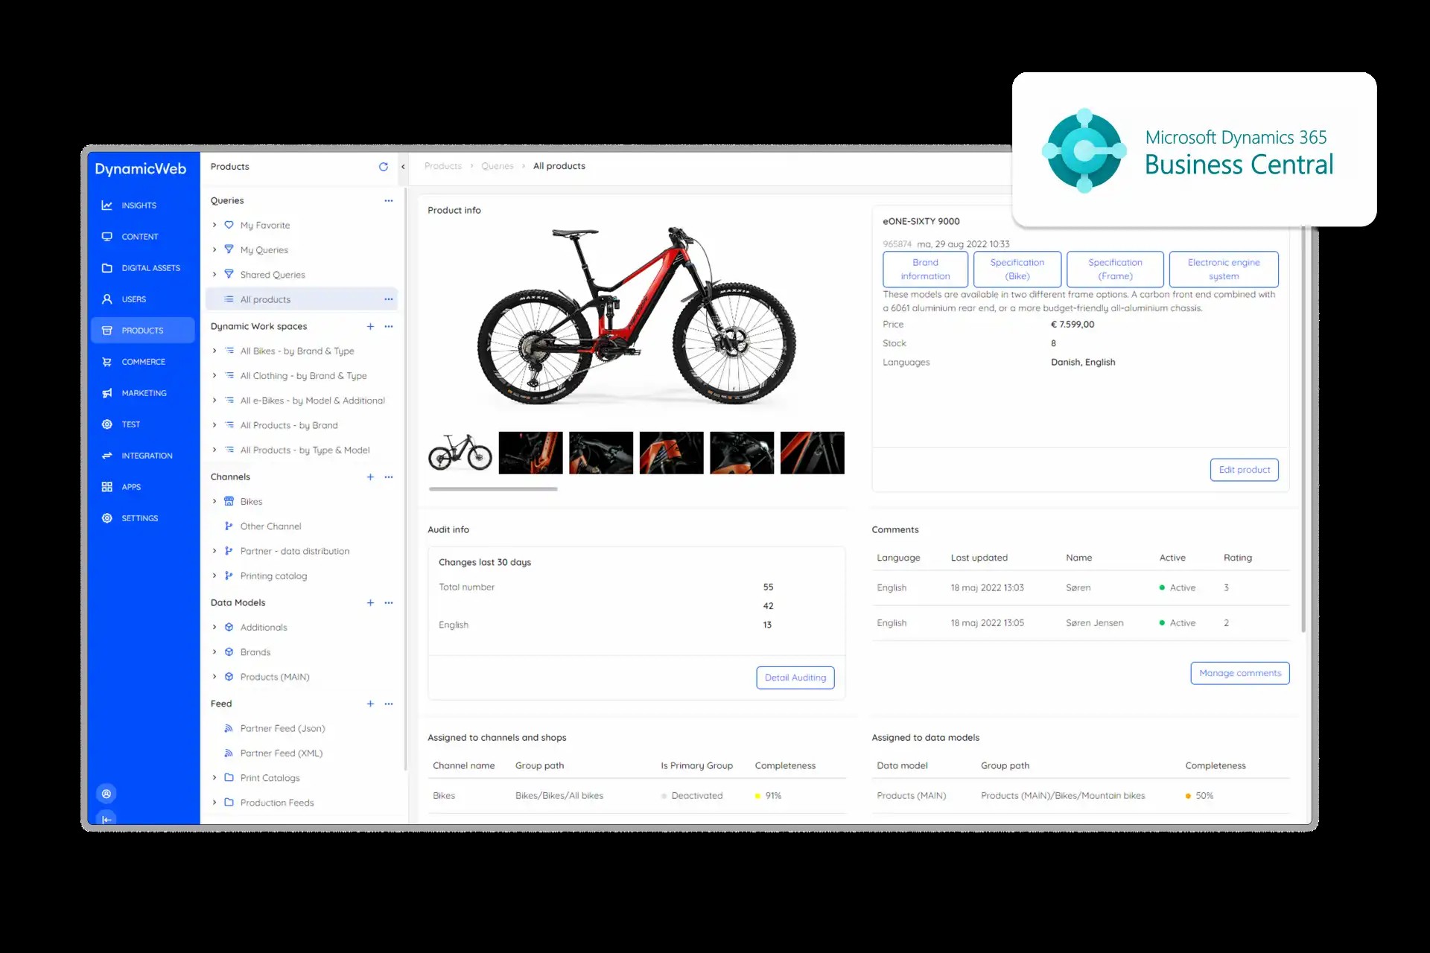Click the Marketing megaphone icon
This screenshot has height=953, width=1430.
(107, 393)
